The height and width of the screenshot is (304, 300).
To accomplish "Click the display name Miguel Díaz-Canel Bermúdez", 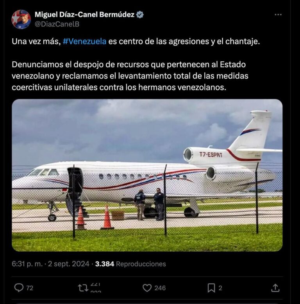I will point(84,15).
